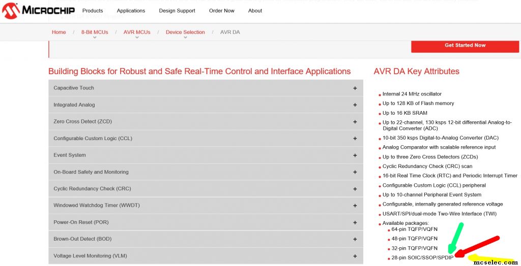The height and width of the screenshot is (266, 521).
Task: Expand On-Board Safety and Monitoring section
Action: (x=206, y=172)
